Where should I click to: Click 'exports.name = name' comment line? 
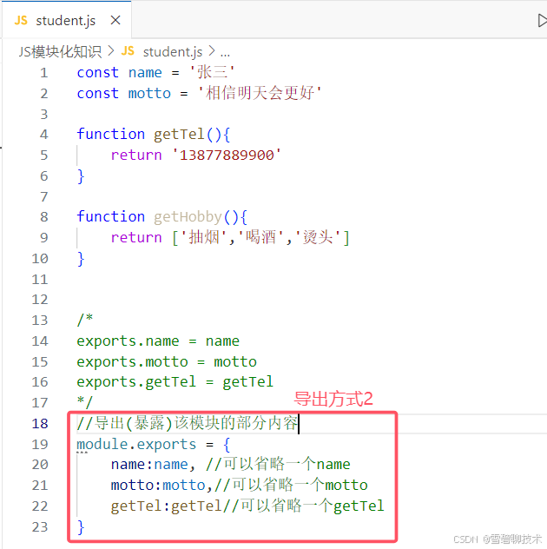coord(158,341)
